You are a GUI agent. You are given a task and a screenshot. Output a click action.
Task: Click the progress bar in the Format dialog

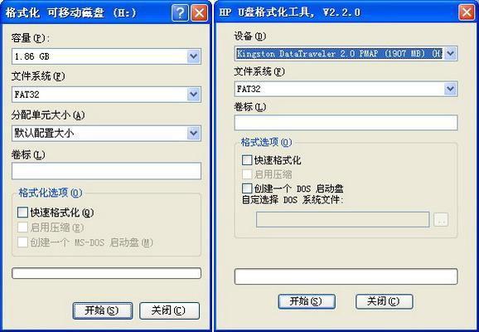[x=106, y=273]
